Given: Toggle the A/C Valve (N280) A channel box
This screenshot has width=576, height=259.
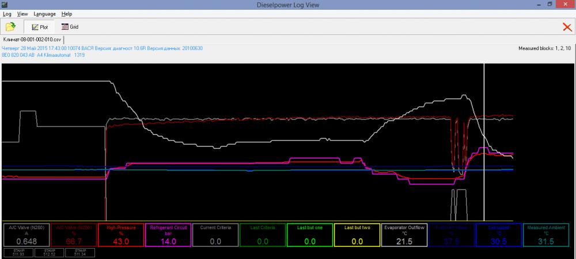Looking at the screenshot, I should [x=26, y=235].
